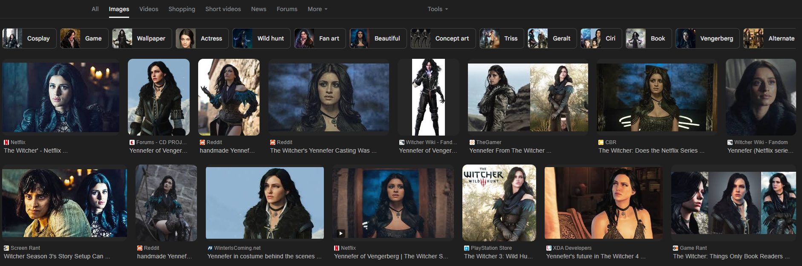Click the Screen Rant source favicon
The width and height of the screenshot is (802, 266).
(6, 248)
